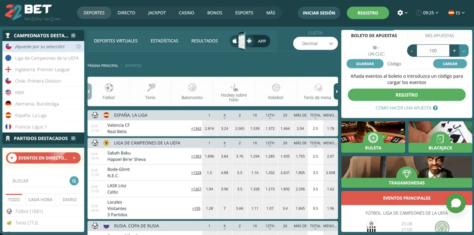Open the Casino menu

tap(186, 13)
